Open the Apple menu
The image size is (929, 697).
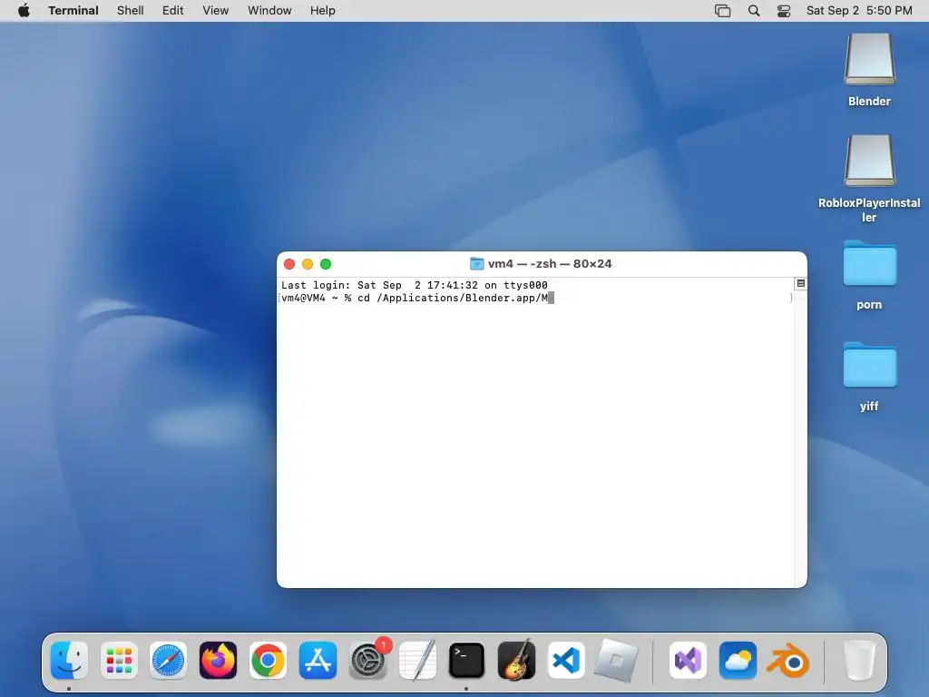[x=24, y=11]
